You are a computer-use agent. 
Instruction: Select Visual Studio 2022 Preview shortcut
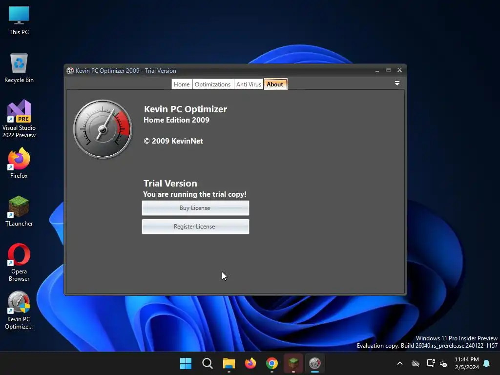(19, 119)
